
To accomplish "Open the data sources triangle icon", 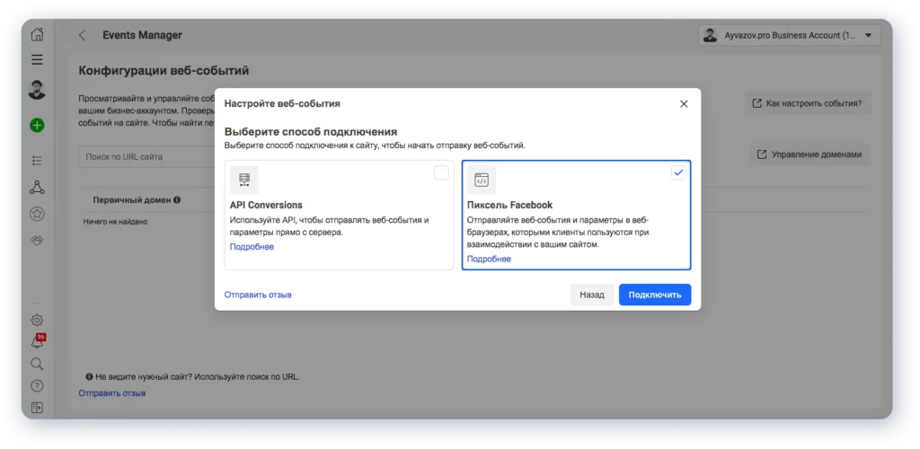I will click(x=37, y=187).
